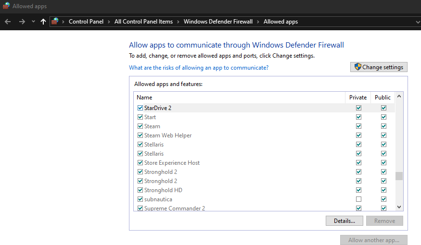The width and height of the screenshot is (421, 245).
Task: Enable Private checkbox for subnautica
Action: (358, 199)
